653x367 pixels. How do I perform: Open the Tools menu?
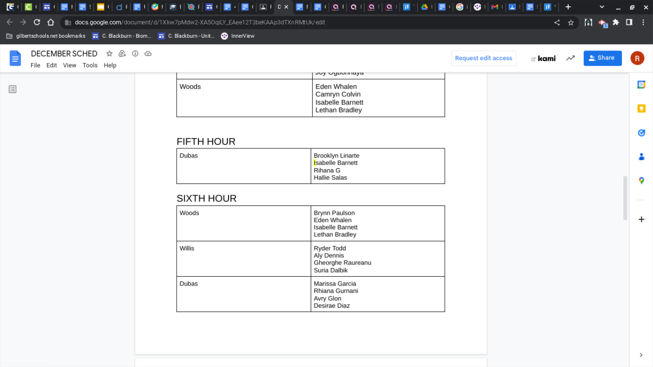[x=90, y=65]
